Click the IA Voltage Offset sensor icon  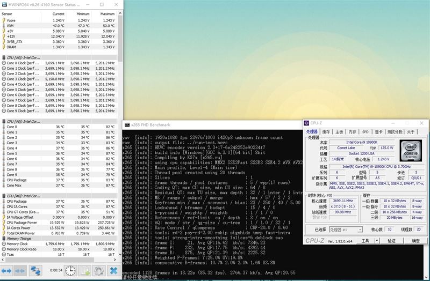pos(4,217)
